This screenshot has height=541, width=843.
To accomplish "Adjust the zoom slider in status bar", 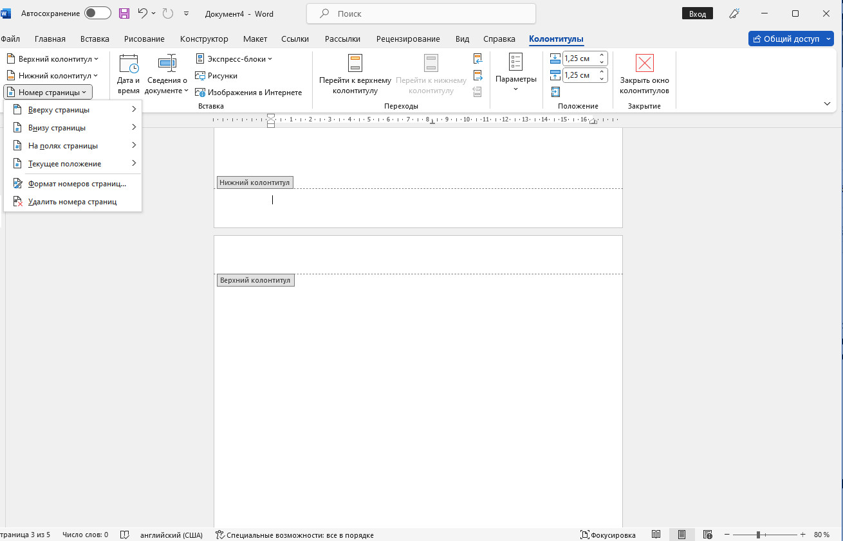I will [759, 535].
